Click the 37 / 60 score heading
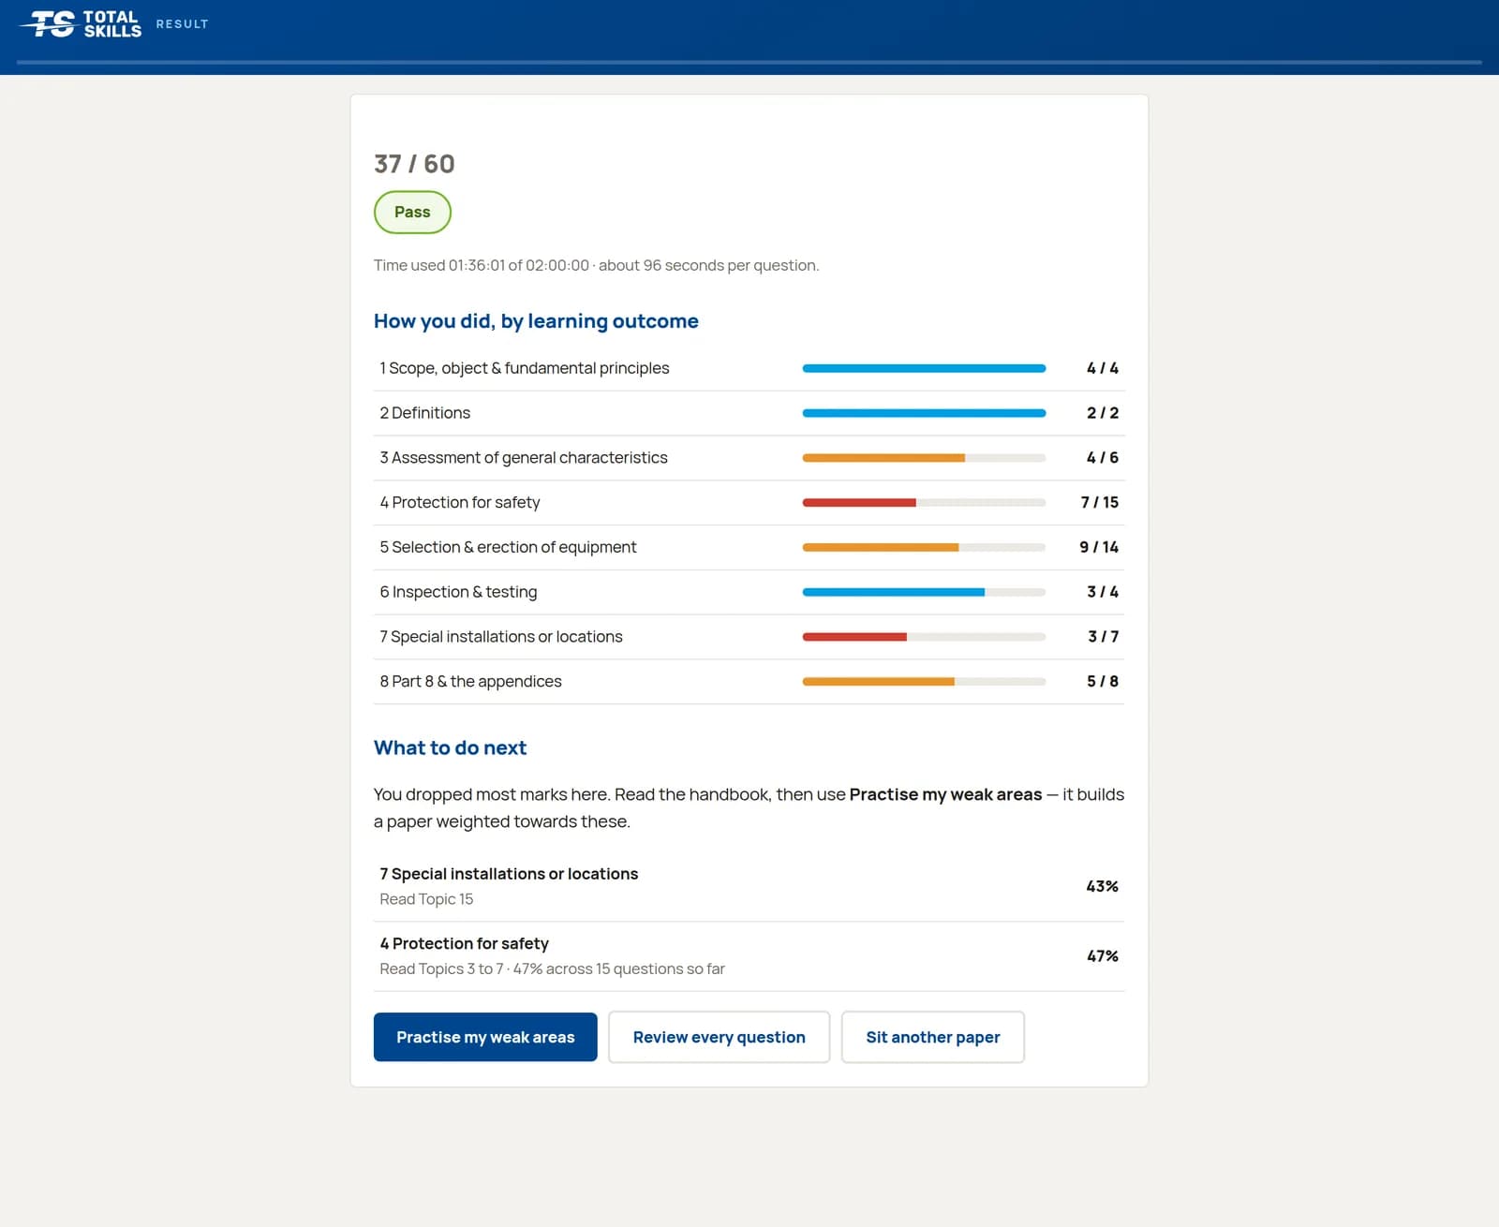Screen dimensions: 1499x1227 pos(414,164)
